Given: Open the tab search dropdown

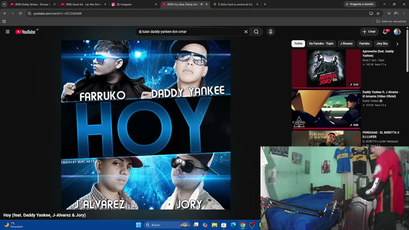Looking at the screenshot, I should coord(4,4).
